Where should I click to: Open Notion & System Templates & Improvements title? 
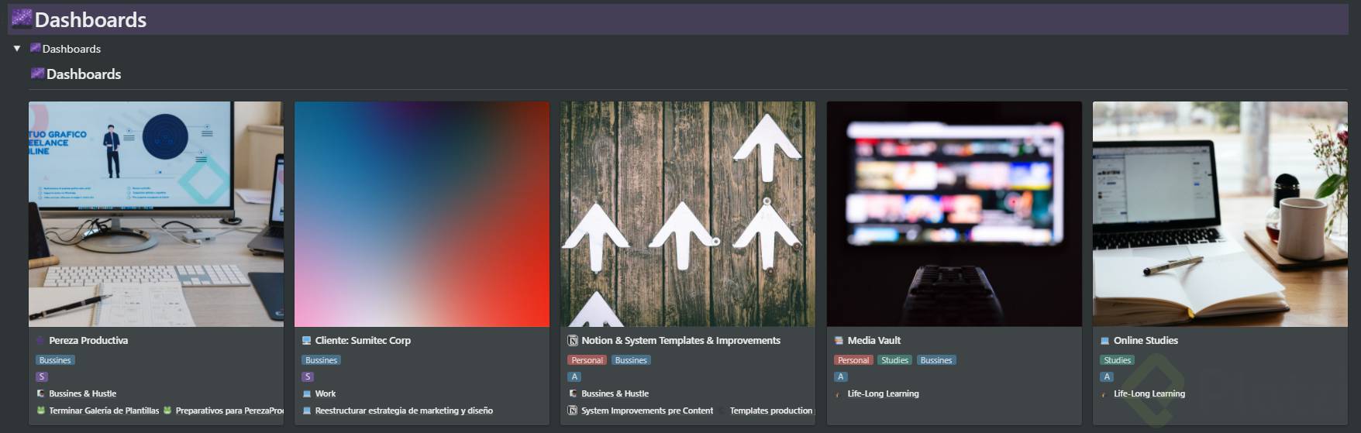click(680, 340)
